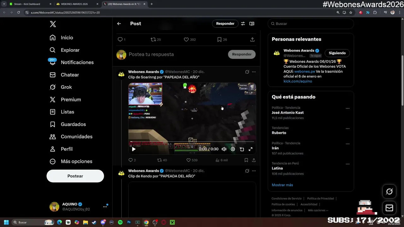Reply to Soarinng clip with 2 comments
Screen dimensions: 404x227
pyautogui.click(x=131, y=160)
